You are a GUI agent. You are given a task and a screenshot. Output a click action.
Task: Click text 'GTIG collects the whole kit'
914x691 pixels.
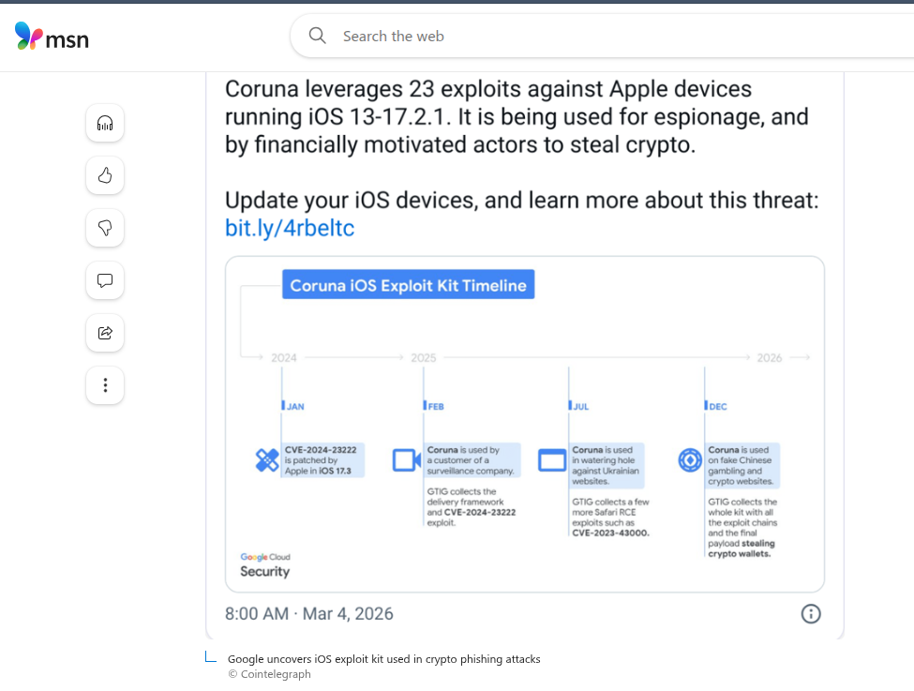click(742, 528)
